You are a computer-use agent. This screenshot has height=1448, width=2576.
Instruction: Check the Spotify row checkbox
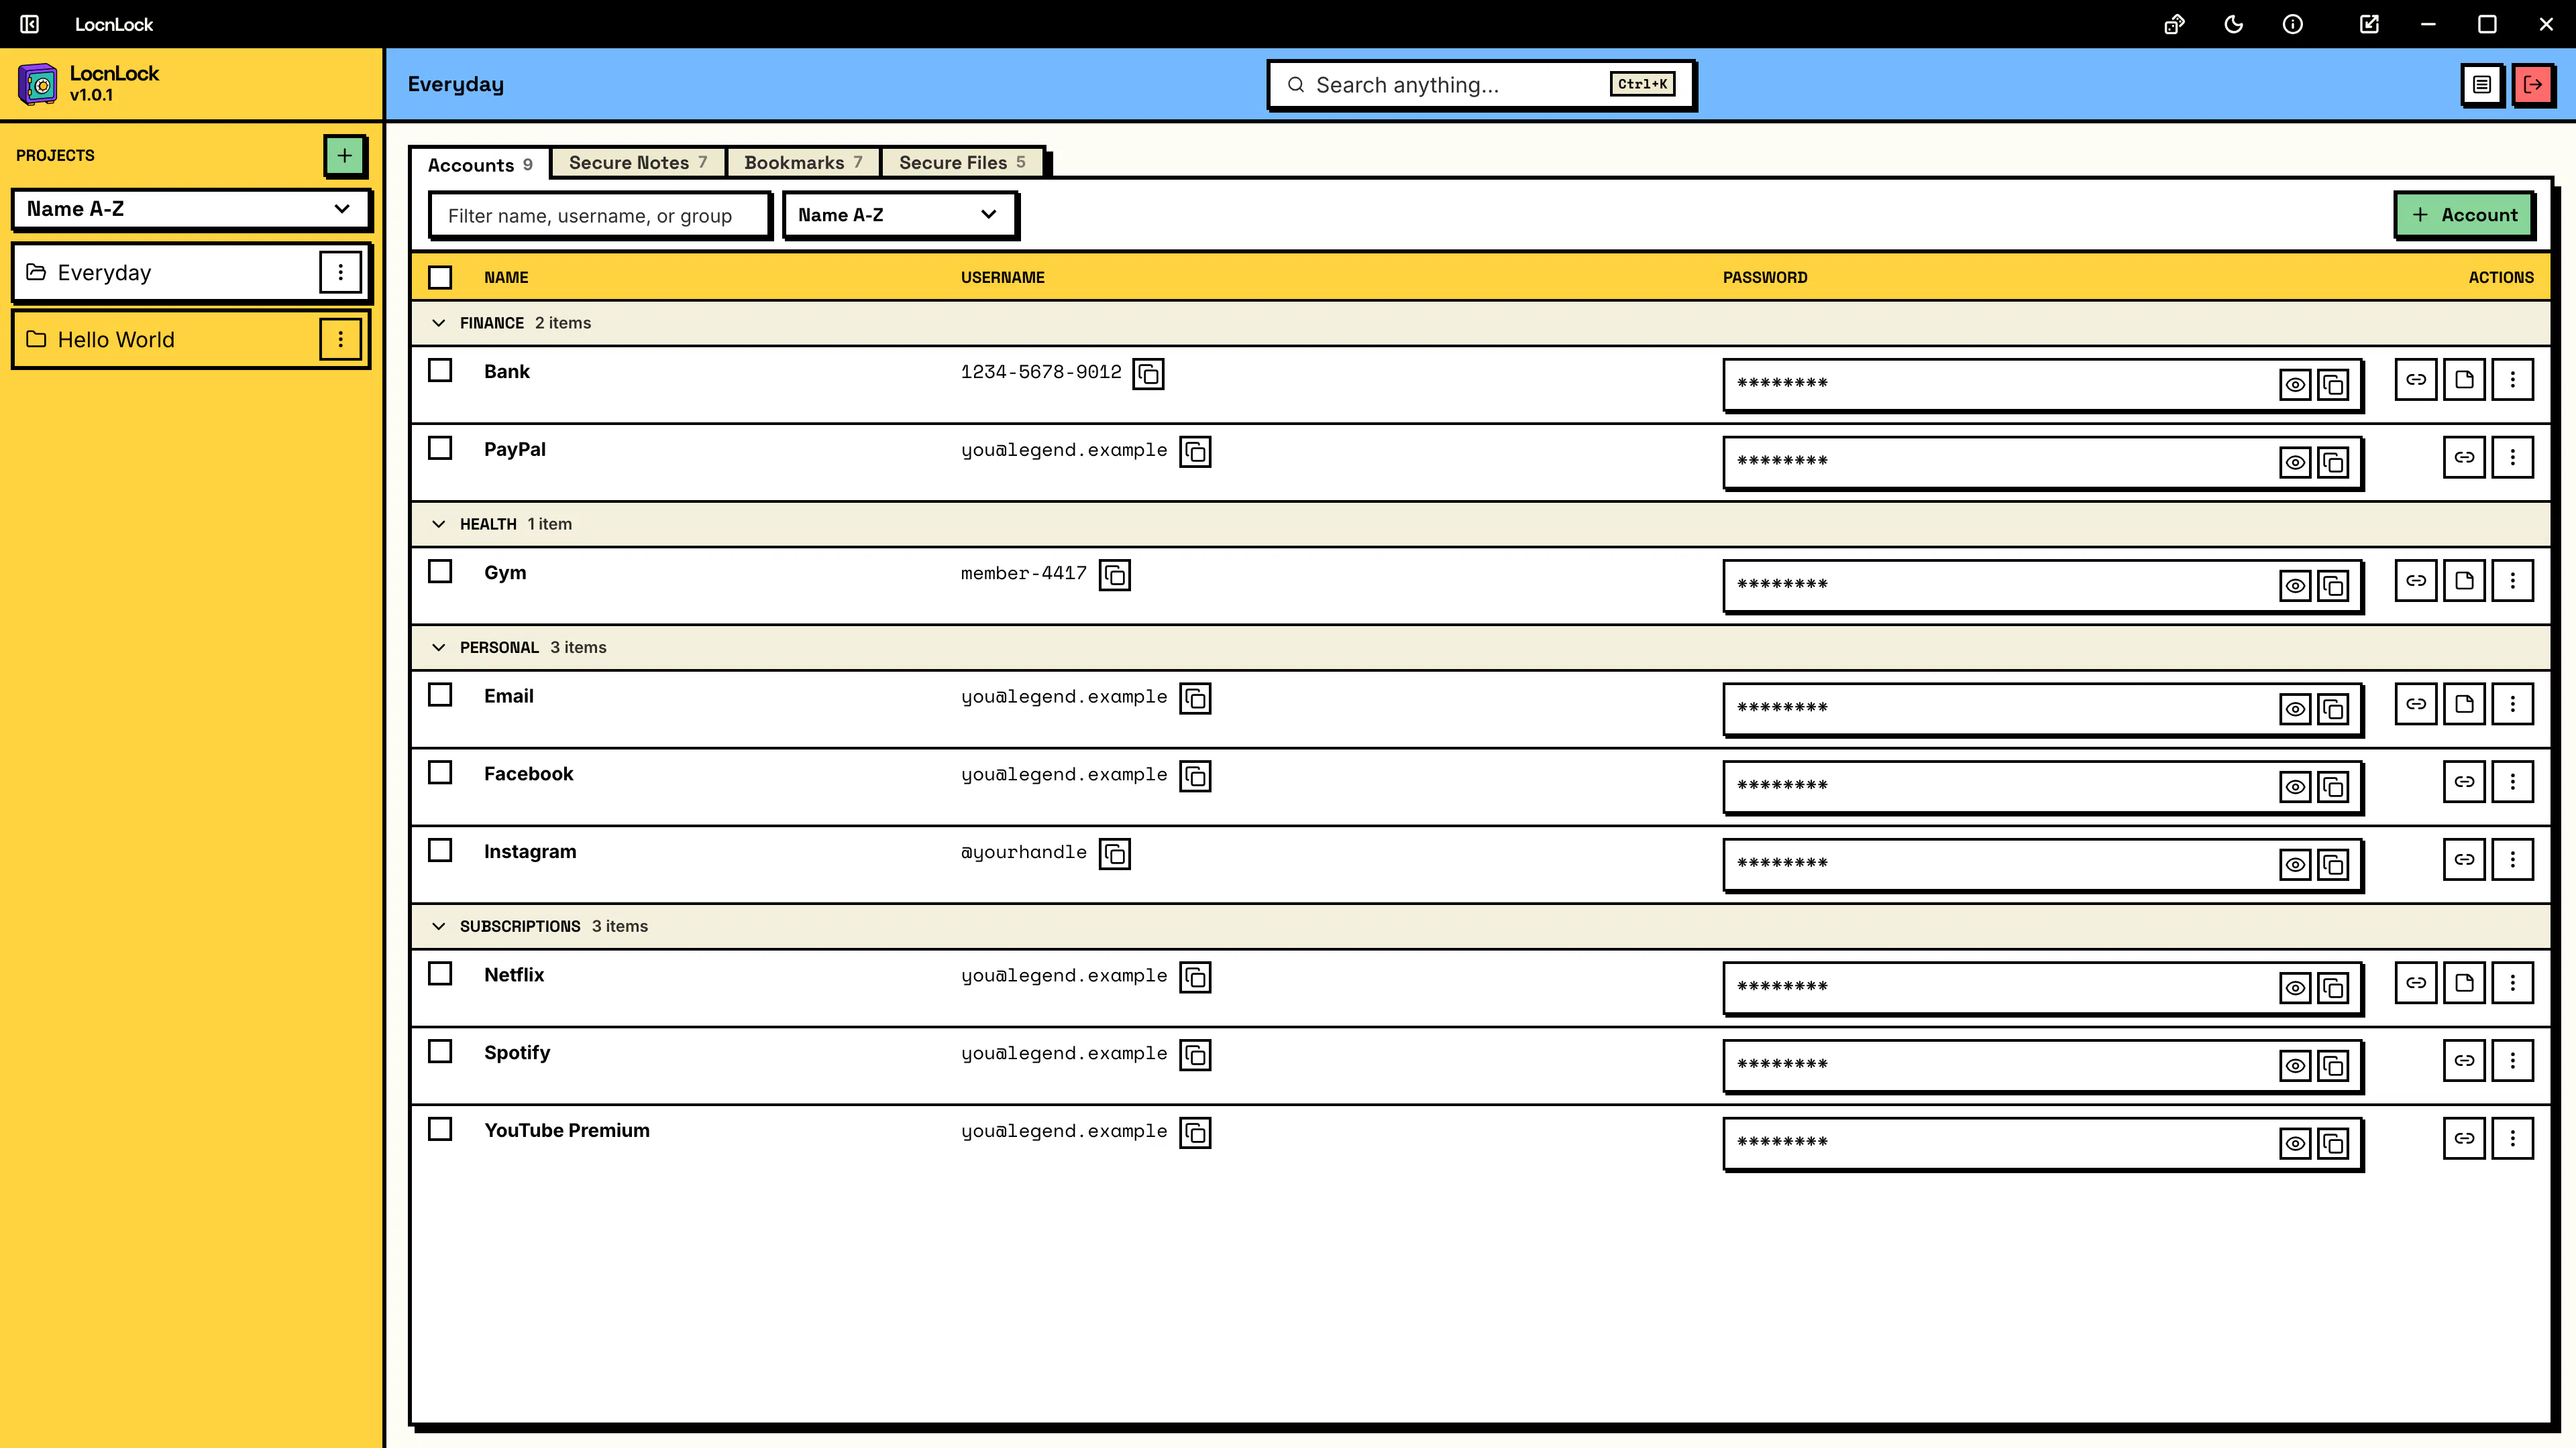coord(440,1051)
